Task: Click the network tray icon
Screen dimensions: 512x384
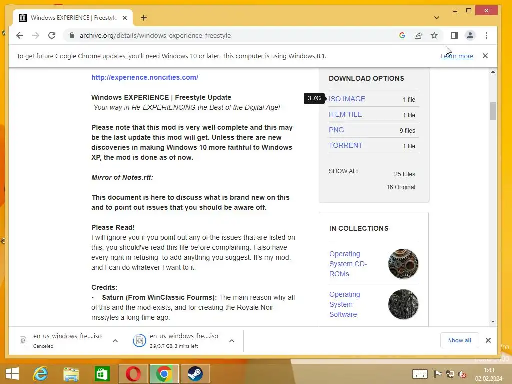Action: point(450,374)
